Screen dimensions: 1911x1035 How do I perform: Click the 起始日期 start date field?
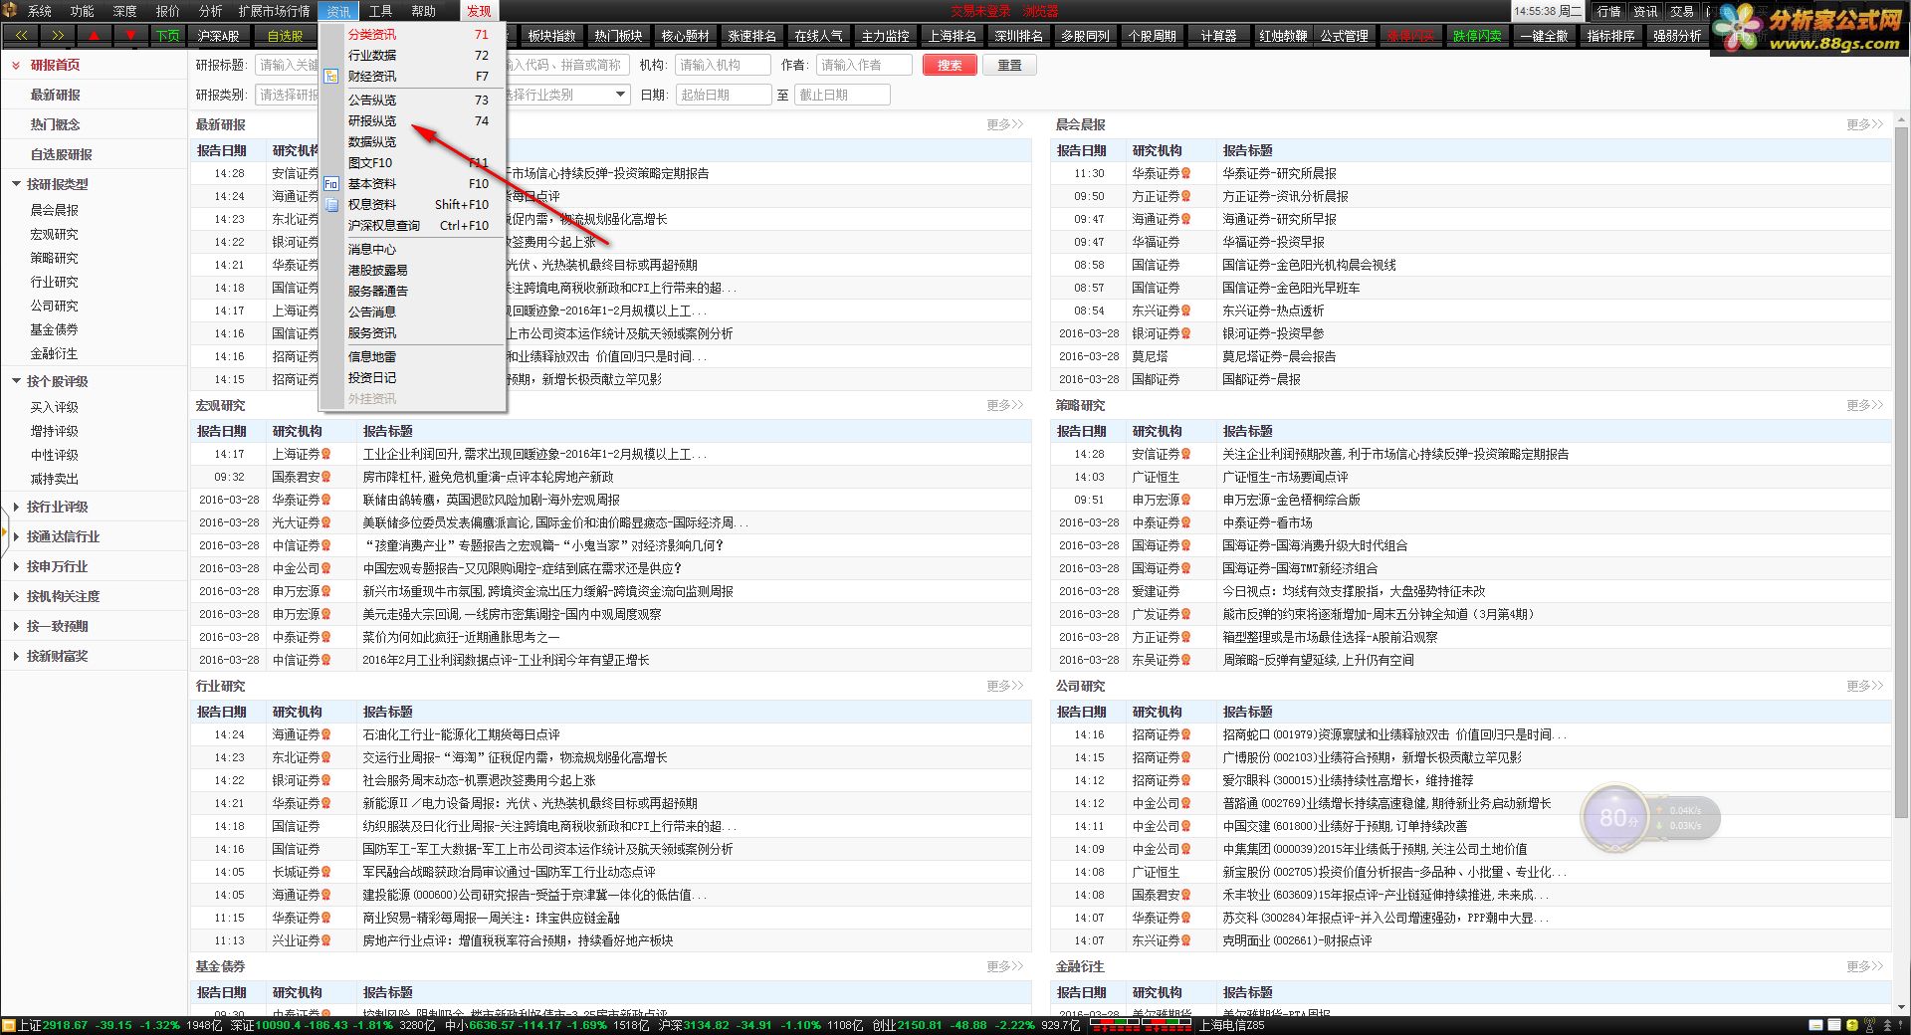(723, 95)
